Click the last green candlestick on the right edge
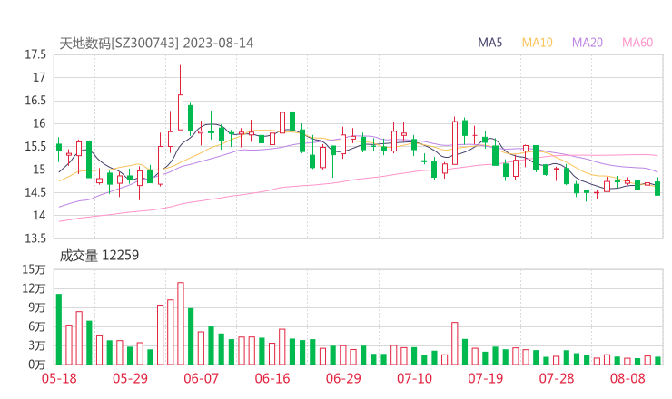Image resolution: width=672 pixels, height=399 pixels. 657,188
